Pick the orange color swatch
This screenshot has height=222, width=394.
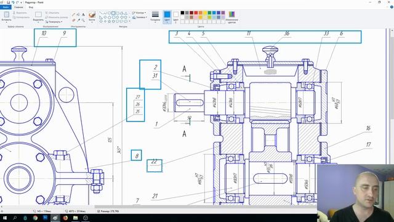point(201,13)
